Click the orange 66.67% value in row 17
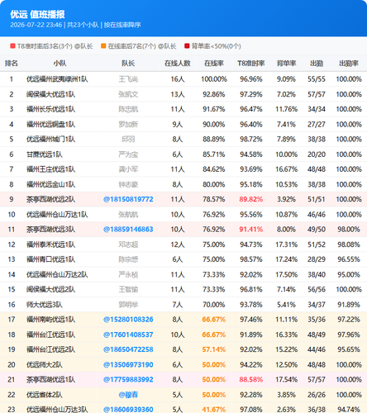Viewport: 367px width, 413px height. point(214,320)
